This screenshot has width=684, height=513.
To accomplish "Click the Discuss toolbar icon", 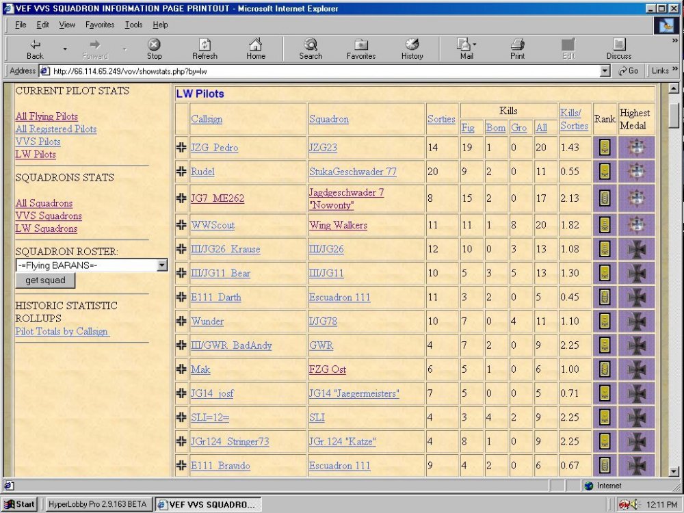I will pos(618,49).
